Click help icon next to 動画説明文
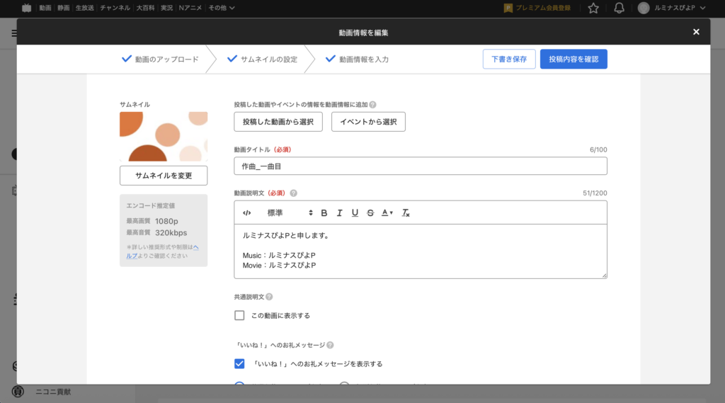725x403 pixels. click(294, 193)
